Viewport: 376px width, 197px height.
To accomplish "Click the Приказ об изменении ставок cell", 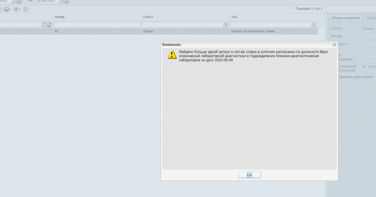I will (273, 31).
